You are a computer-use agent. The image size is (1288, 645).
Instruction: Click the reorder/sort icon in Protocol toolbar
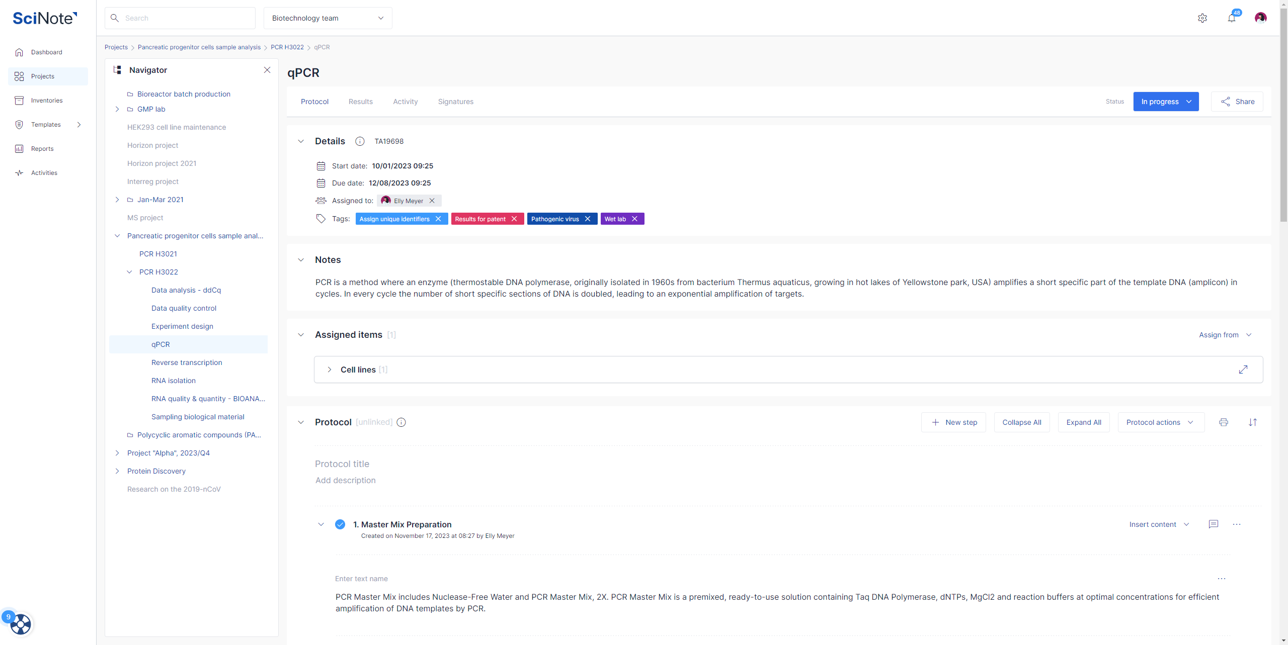click(1253, 422)
